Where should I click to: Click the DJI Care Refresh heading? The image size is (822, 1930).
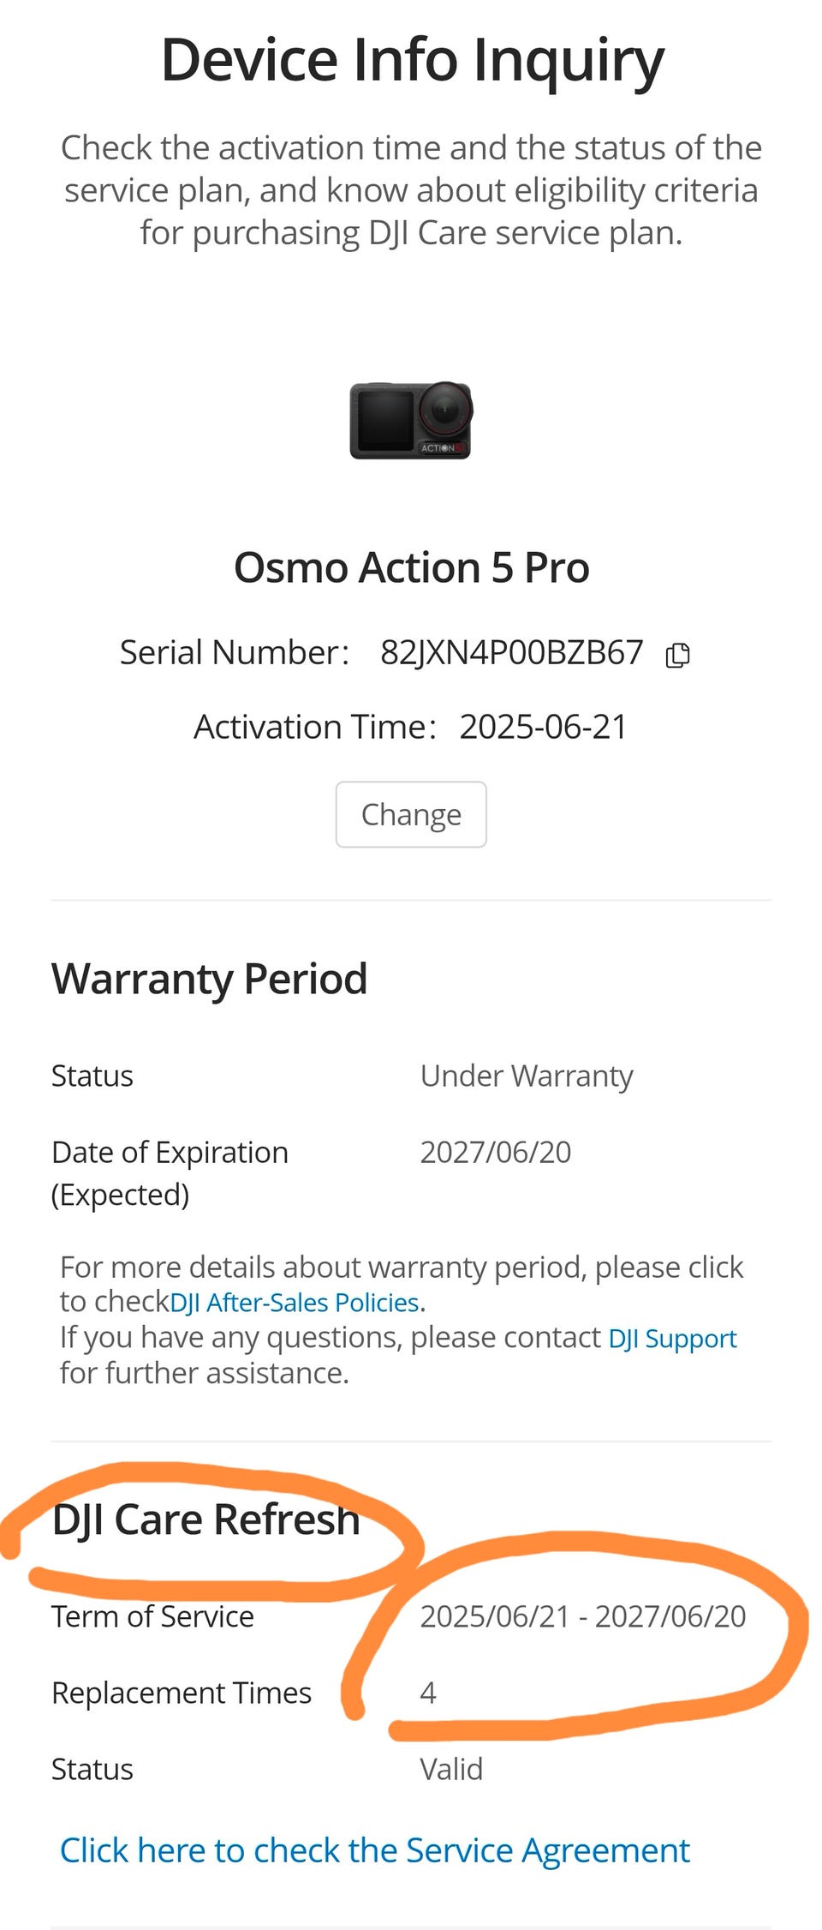(x=205, y=1519)
